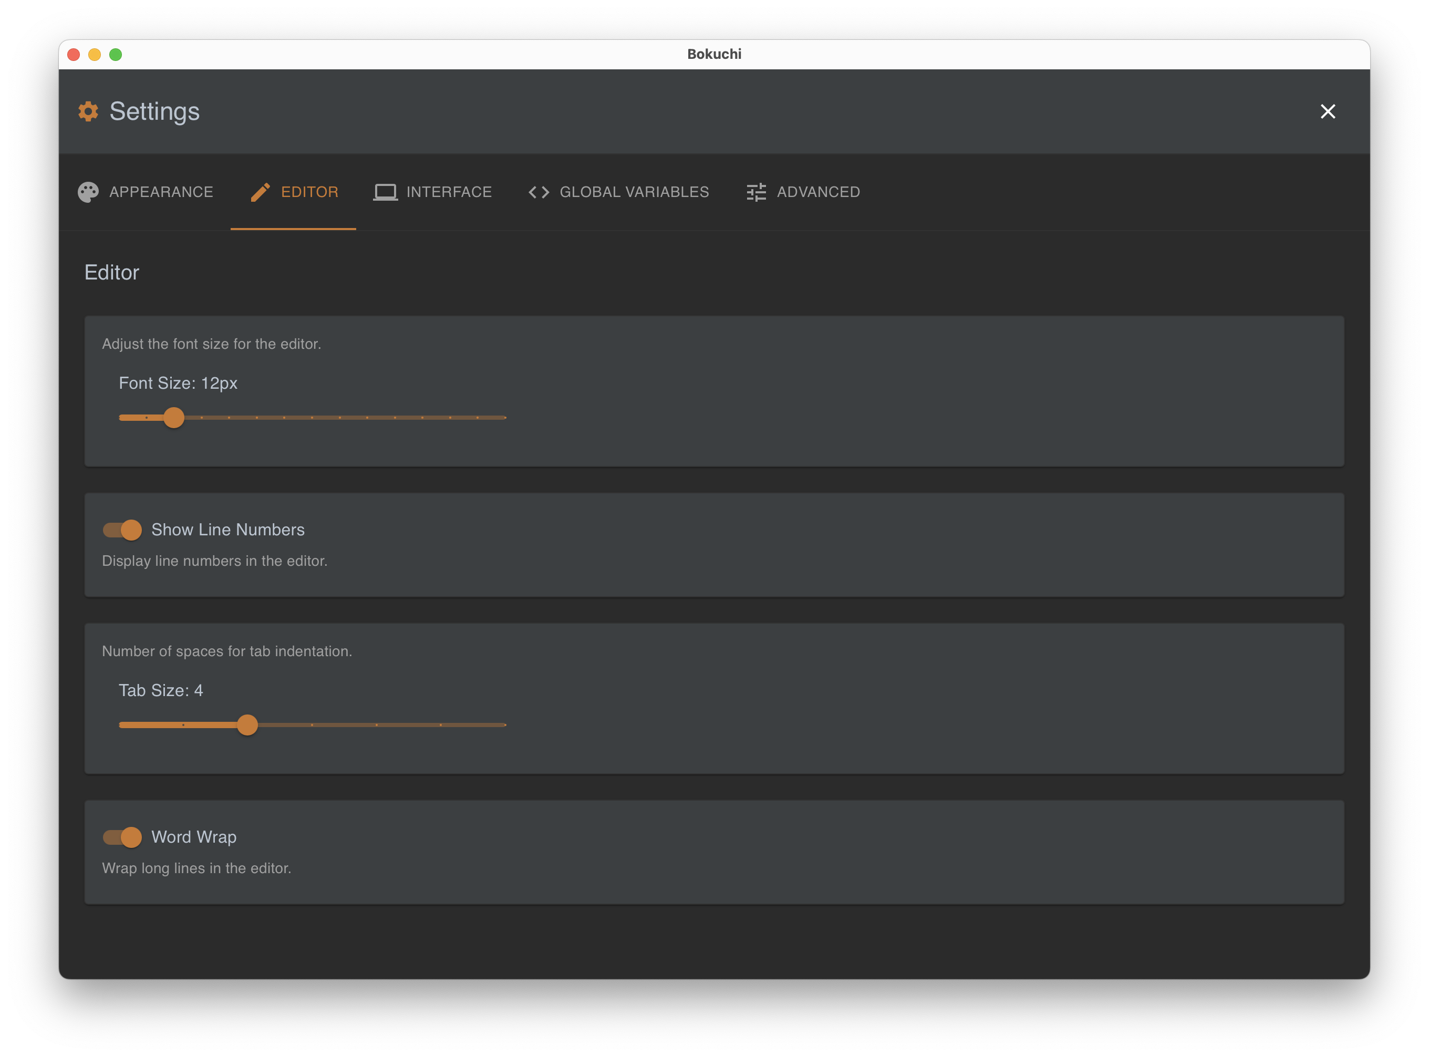Go to the GLOBAL VARIABLES tab
The width and height of the screenshot is (1429, 1057).
pos(634,192)
